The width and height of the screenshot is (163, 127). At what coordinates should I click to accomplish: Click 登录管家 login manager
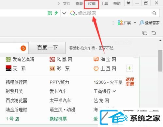(149, 23)
